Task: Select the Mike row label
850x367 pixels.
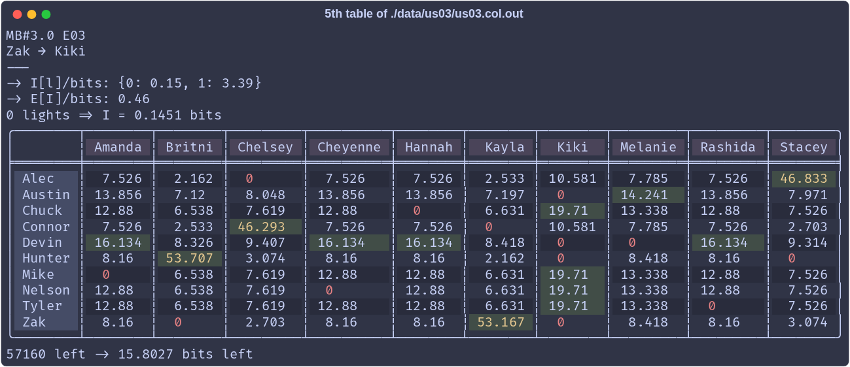Action: [x=46, y=274]
